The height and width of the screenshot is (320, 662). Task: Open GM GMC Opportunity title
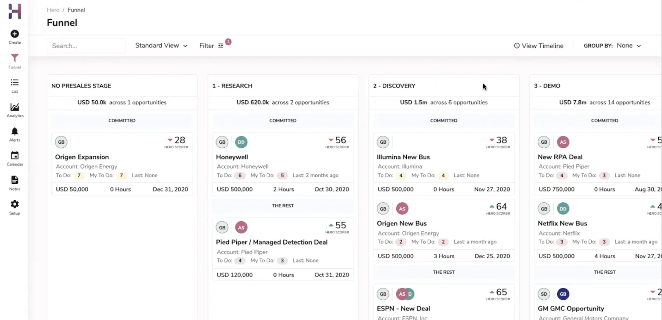pos(571,308)
